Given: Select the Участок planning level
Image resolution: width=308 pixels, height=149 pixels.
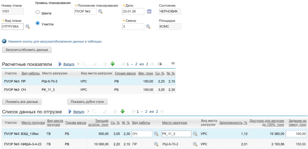Looking at the screenshot, I should pyautogui.click(x=38, y=24).
